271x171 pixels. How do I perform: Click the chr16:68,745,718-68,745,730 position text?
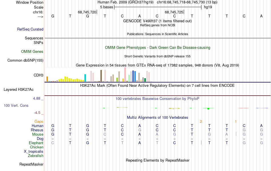[181, 2]
